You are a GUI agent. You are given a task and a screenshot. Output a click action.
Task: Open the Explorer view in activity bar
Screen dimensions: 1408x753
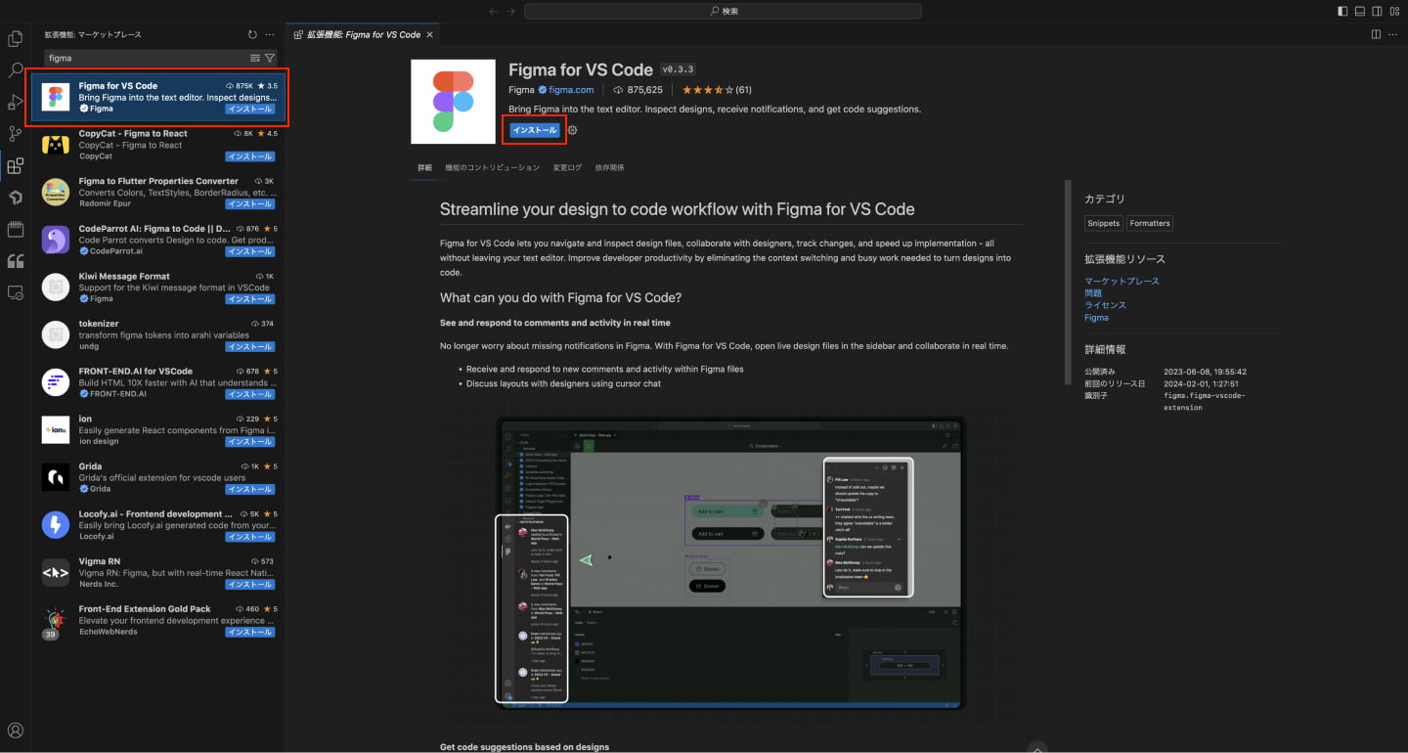(x=15, y=39)
